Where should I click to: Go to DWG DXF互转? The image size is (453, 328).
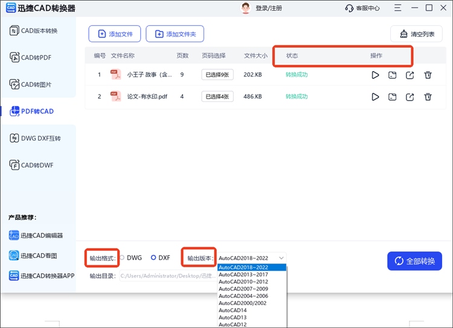click(35, 138)
